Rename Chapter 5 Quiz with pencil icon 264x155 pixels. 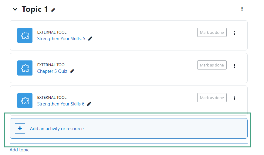pos(72,71)
